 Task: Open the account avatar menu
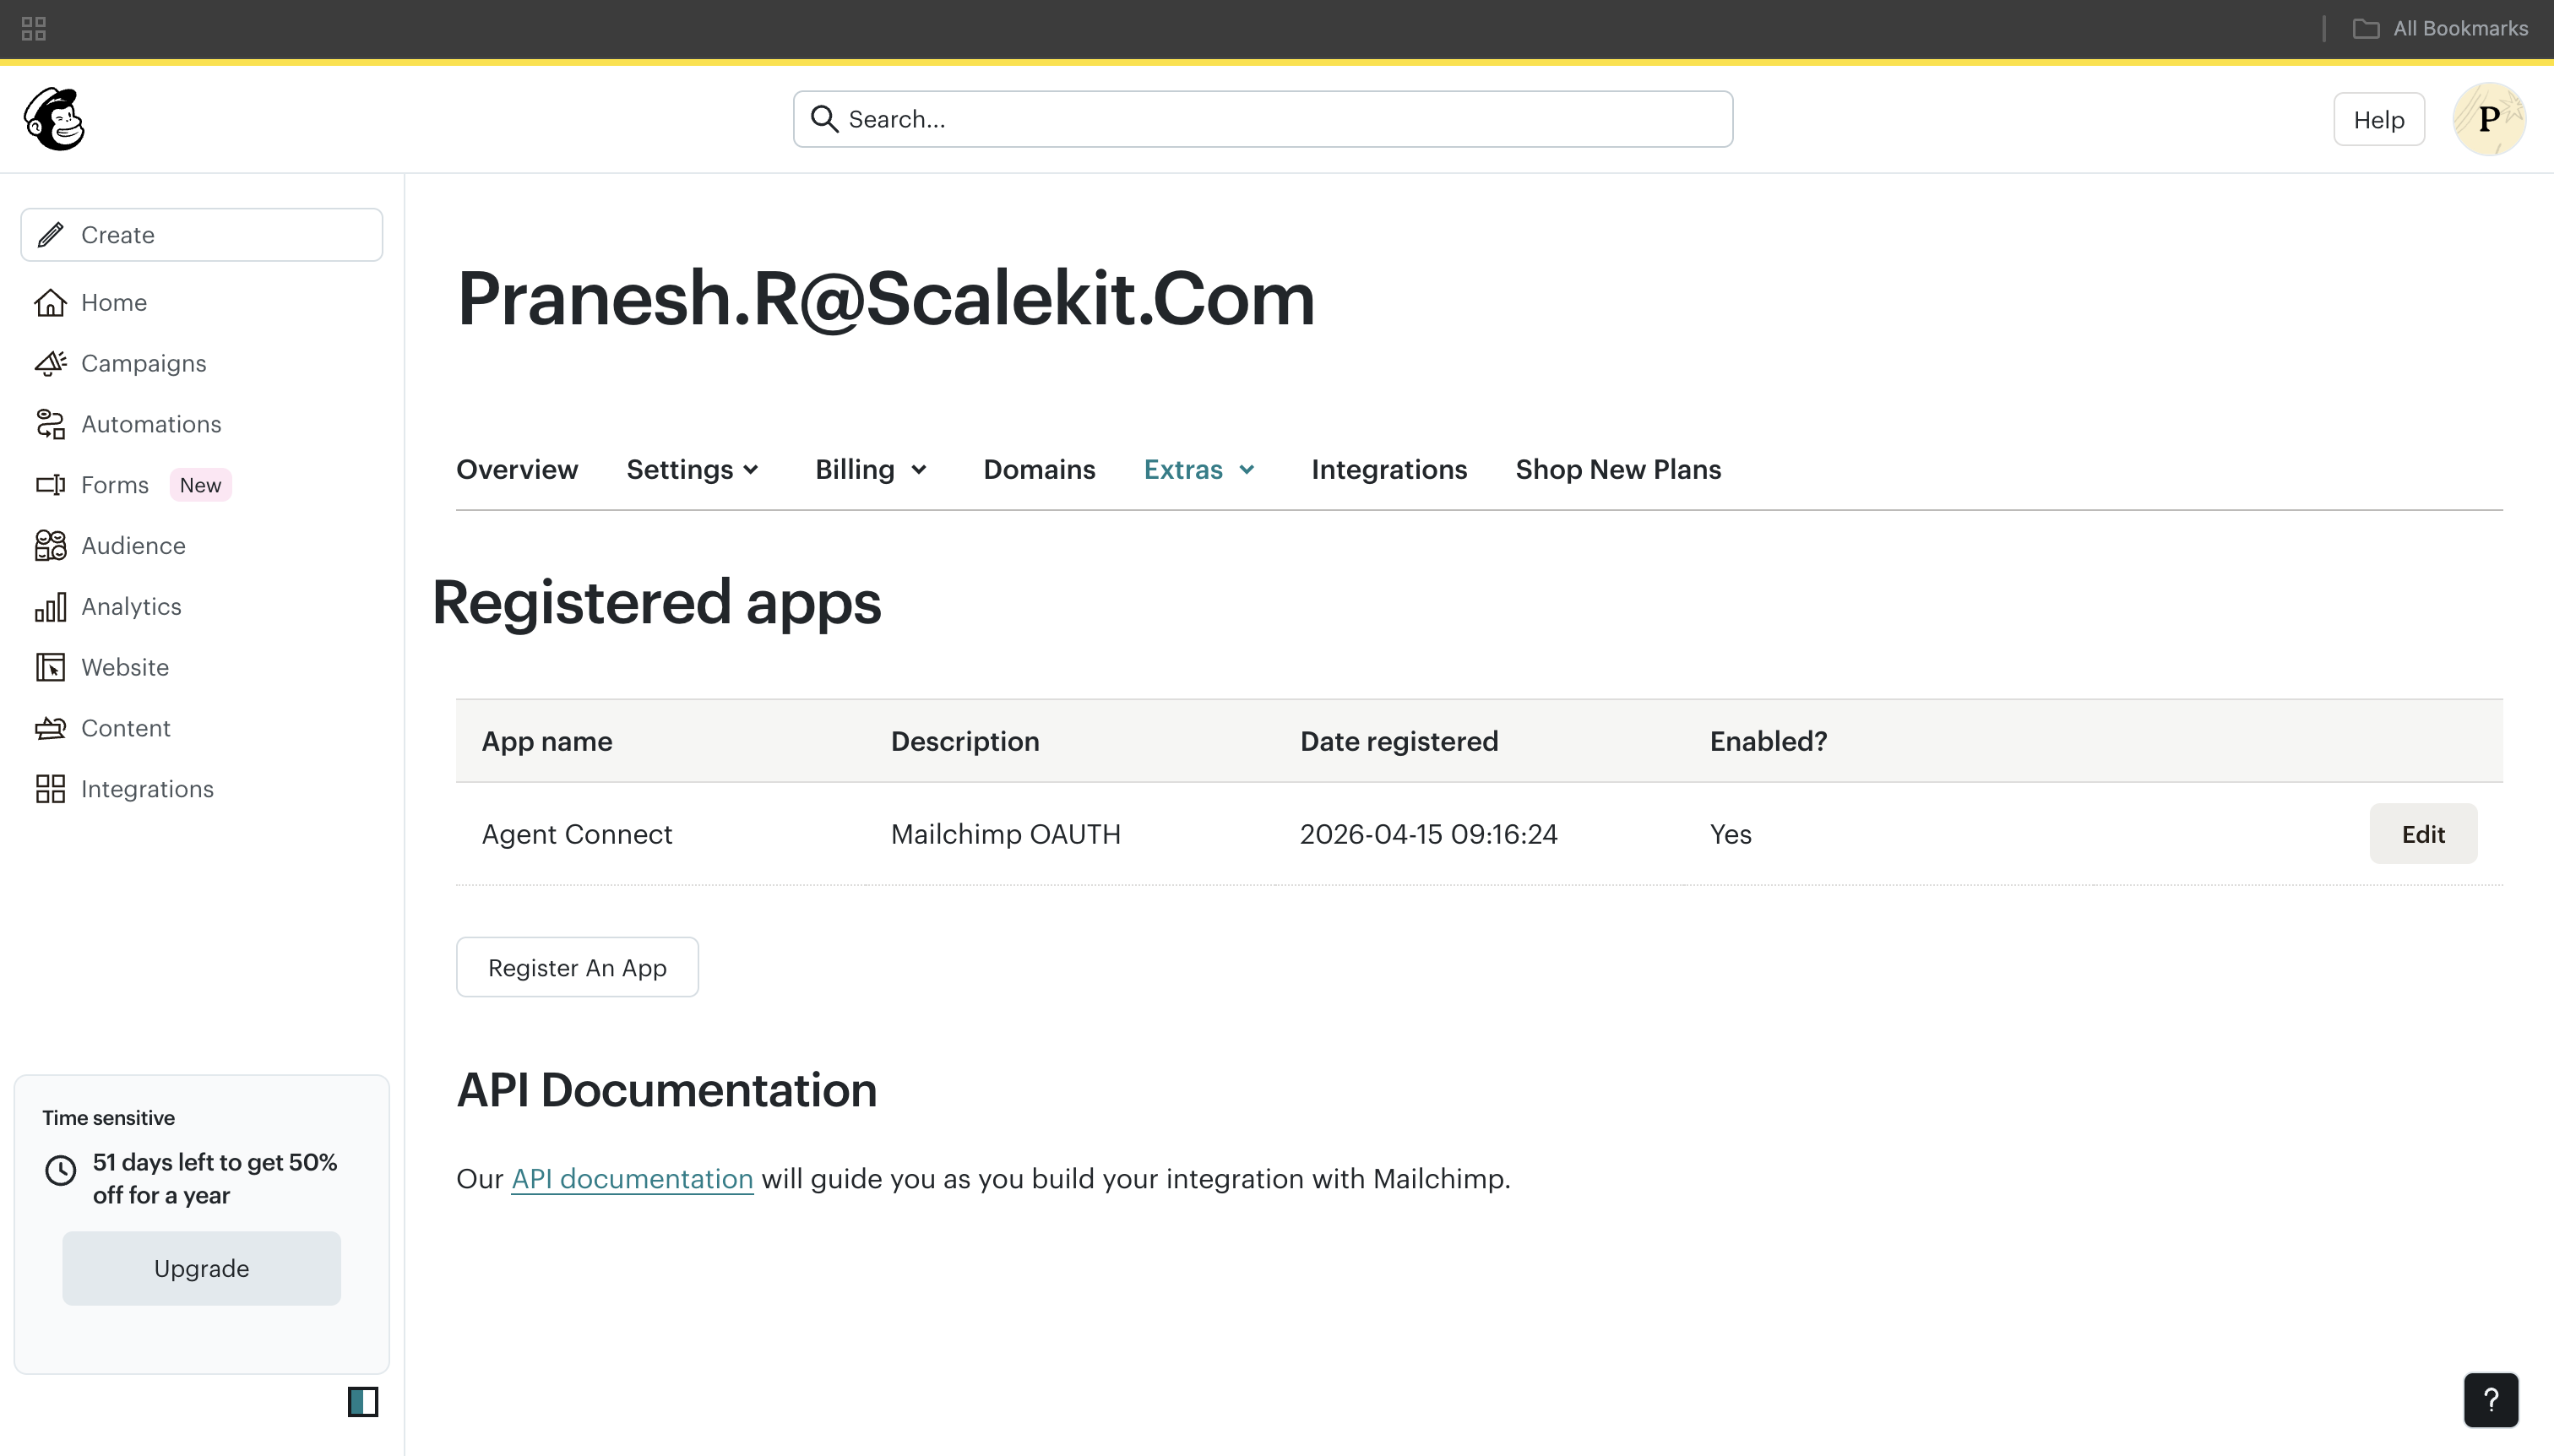coord(2489,119)
